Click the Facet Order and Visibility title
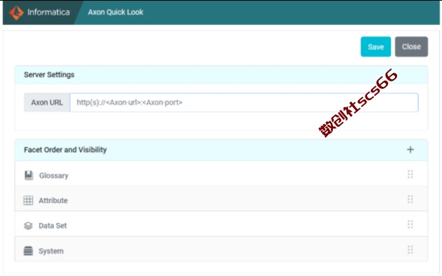This screenshot has width=442, height=276. 65,150
